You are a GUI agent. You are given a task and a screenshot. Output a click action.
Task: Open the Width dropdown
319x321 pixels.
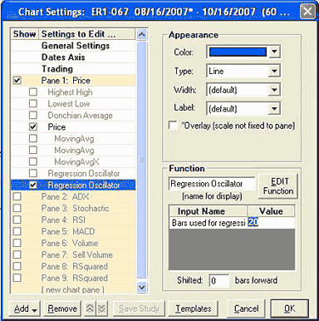pyautogui.click(x=274, y=90)
